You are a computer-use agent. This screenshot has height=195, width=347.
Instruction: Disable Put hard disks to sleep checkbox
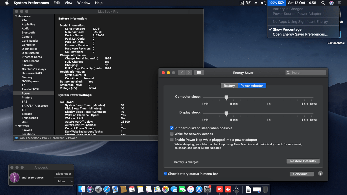pos(172,128)
